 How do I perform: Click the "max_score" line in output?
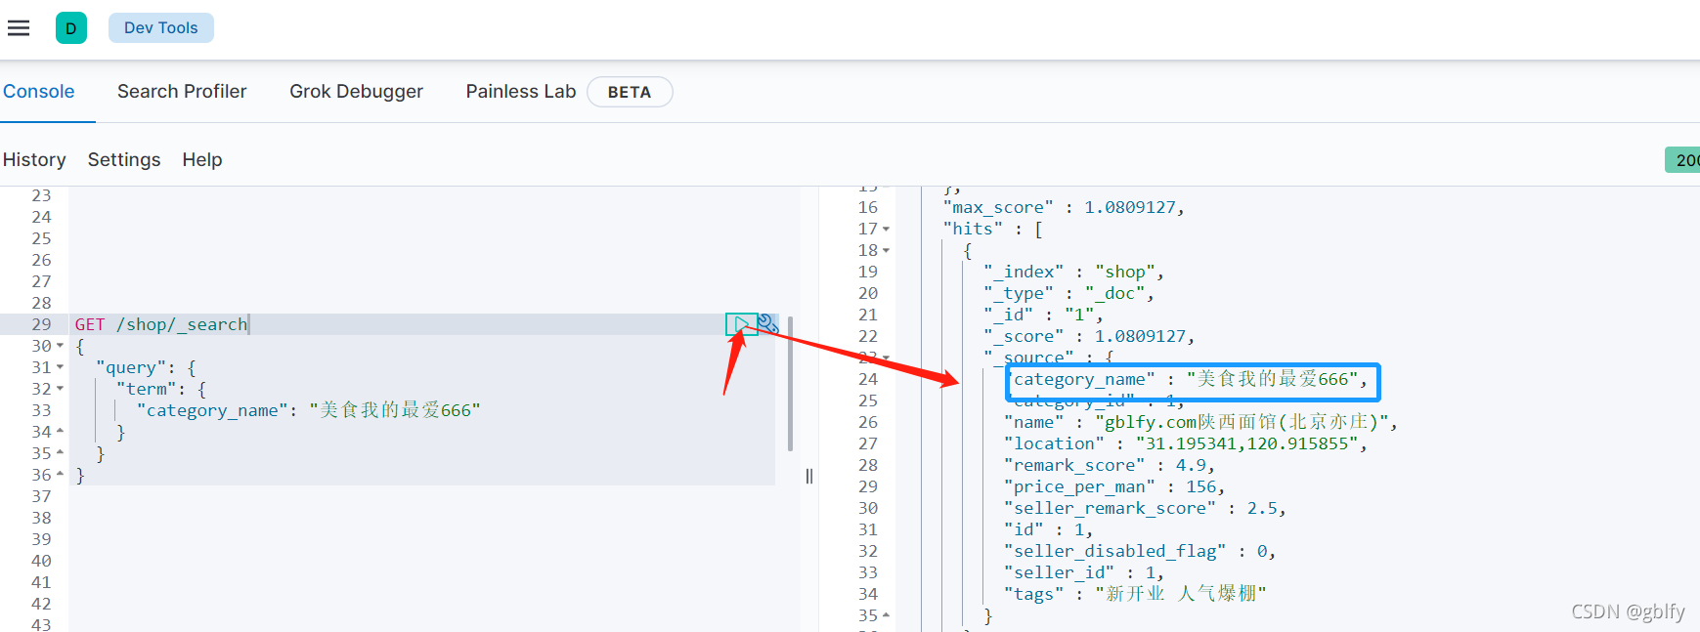pos(1064,207)
